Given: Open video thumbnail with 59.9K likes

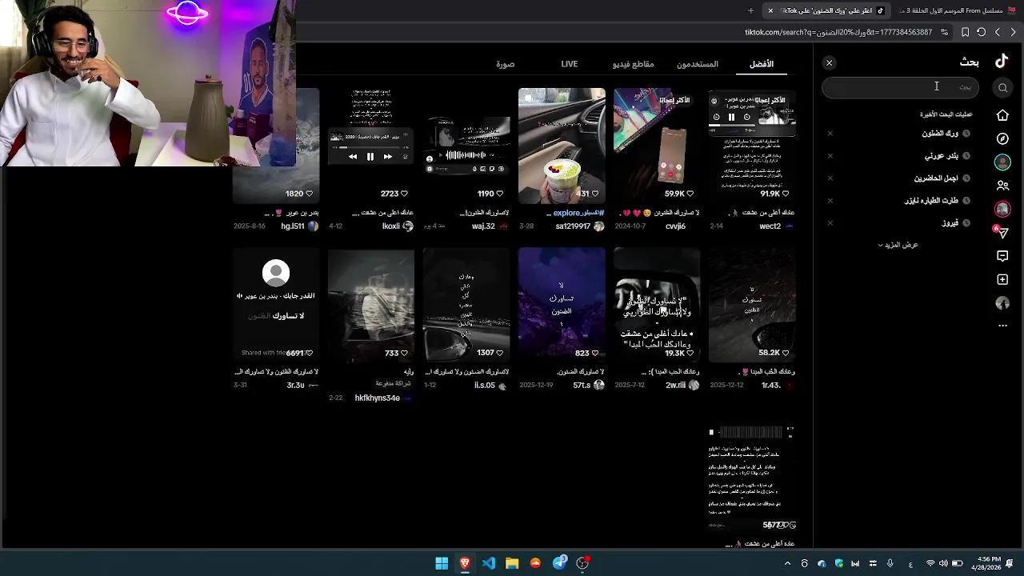Looking at the screenshot, I should [657, 146].
